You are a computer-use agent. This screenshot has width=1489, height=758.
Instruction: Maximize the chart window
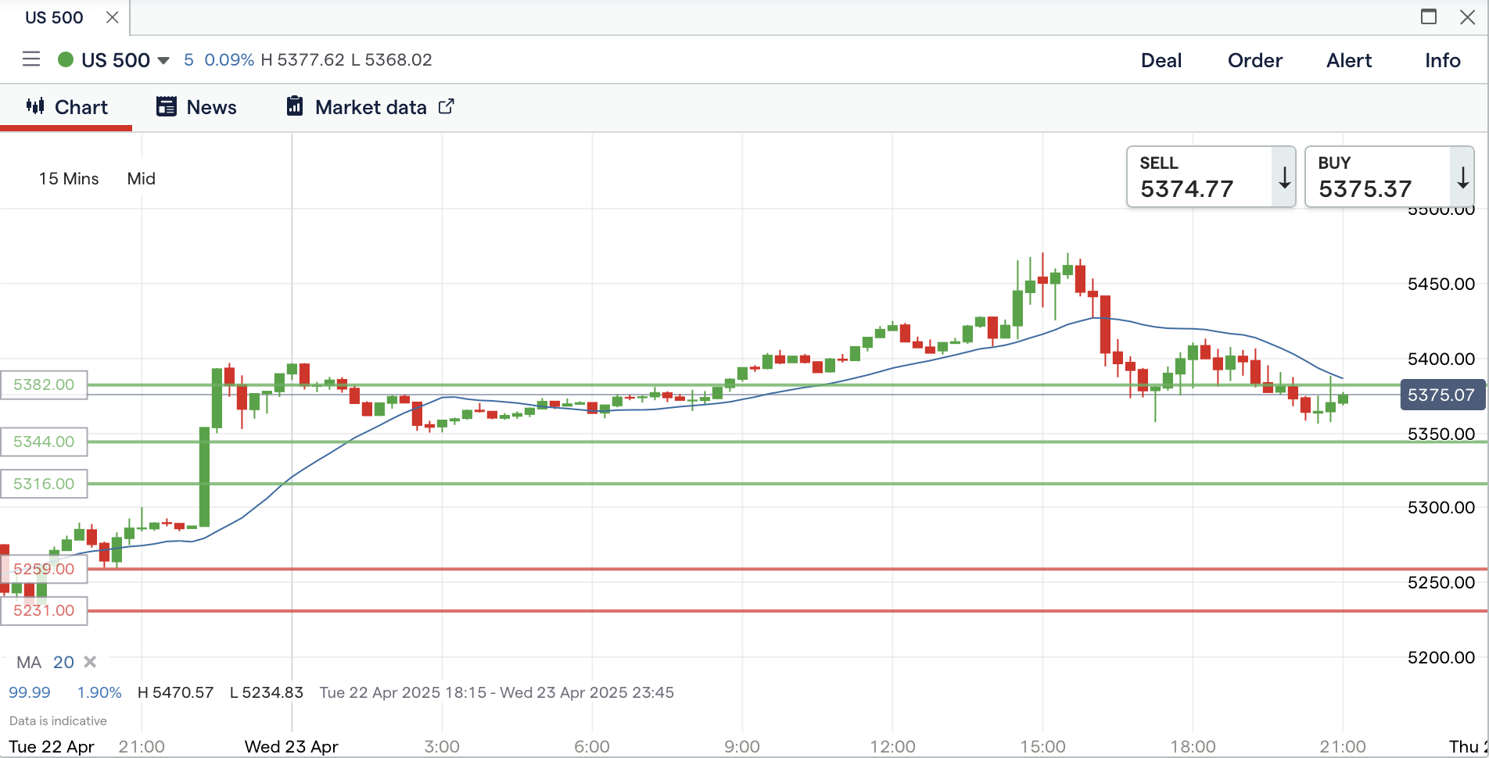[1429, 16]
